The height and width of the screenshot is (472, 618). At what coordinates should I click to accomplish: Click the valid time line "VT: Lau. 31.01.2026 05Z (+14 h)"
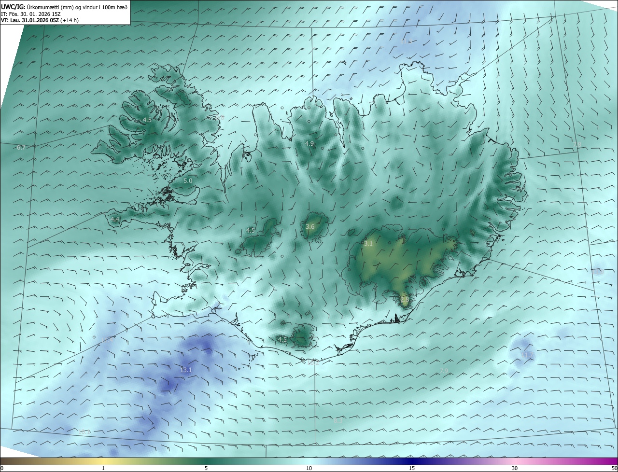pos(40,20)
